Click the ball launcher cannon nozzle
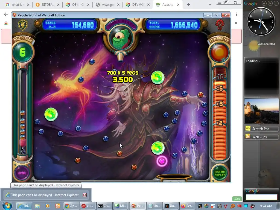 coord(120,57)
